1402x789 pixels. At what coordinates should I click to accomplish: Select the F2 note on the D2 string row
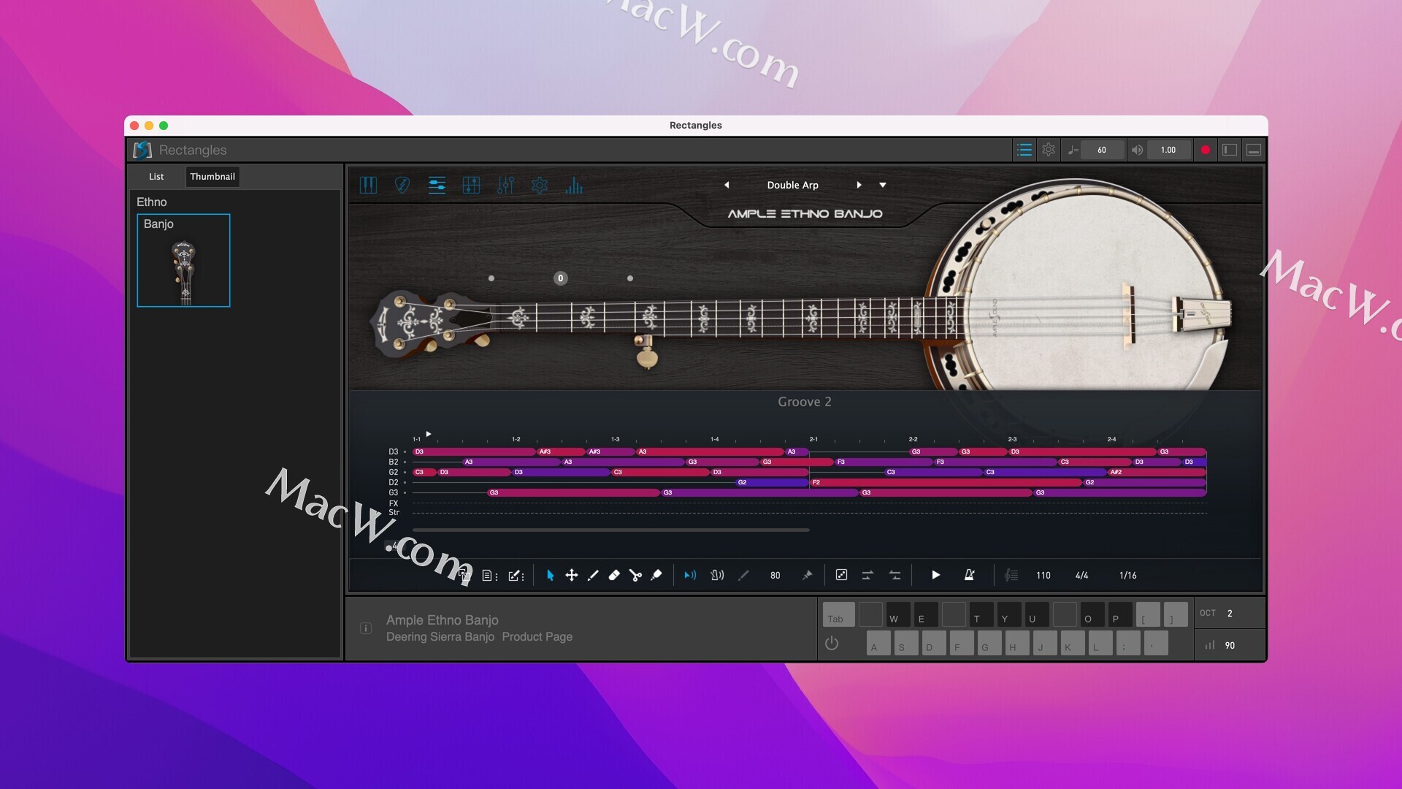[945, 482]
